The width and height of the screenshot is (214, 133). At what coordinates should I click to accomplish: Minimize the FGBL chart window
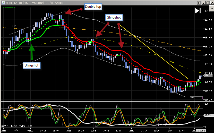[x=203, y=3]
